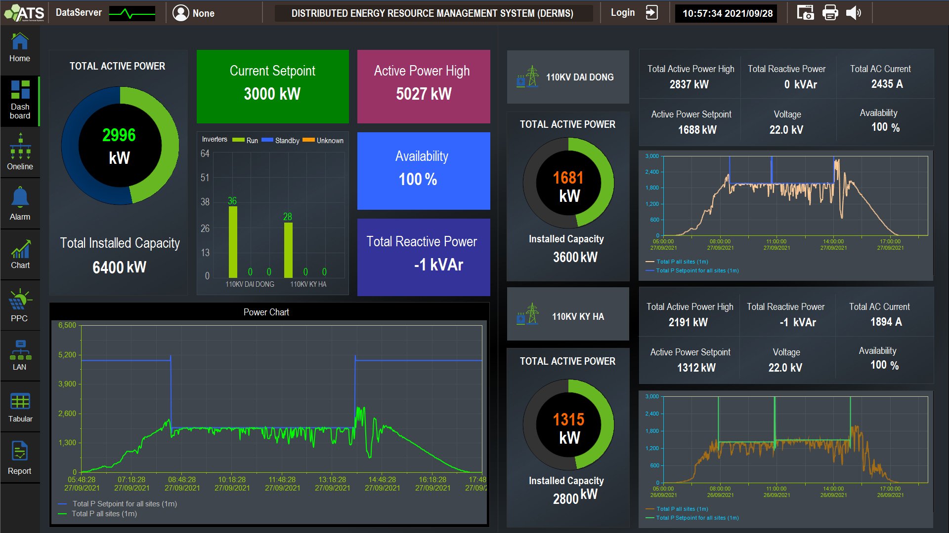The width and height of the screenshot is (949, 533).
Task: Toggle the Unknown legend in Inverters chart
Action: (x=323, y=140)
